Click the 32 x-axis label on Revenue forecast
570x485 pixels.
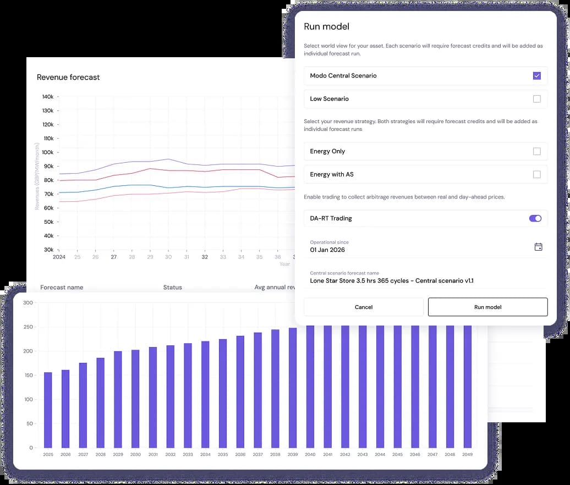[x=205, y=257]
